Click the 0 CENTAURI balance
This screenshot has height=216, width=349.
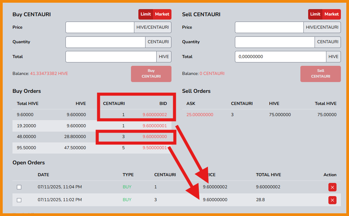[212, 74]
